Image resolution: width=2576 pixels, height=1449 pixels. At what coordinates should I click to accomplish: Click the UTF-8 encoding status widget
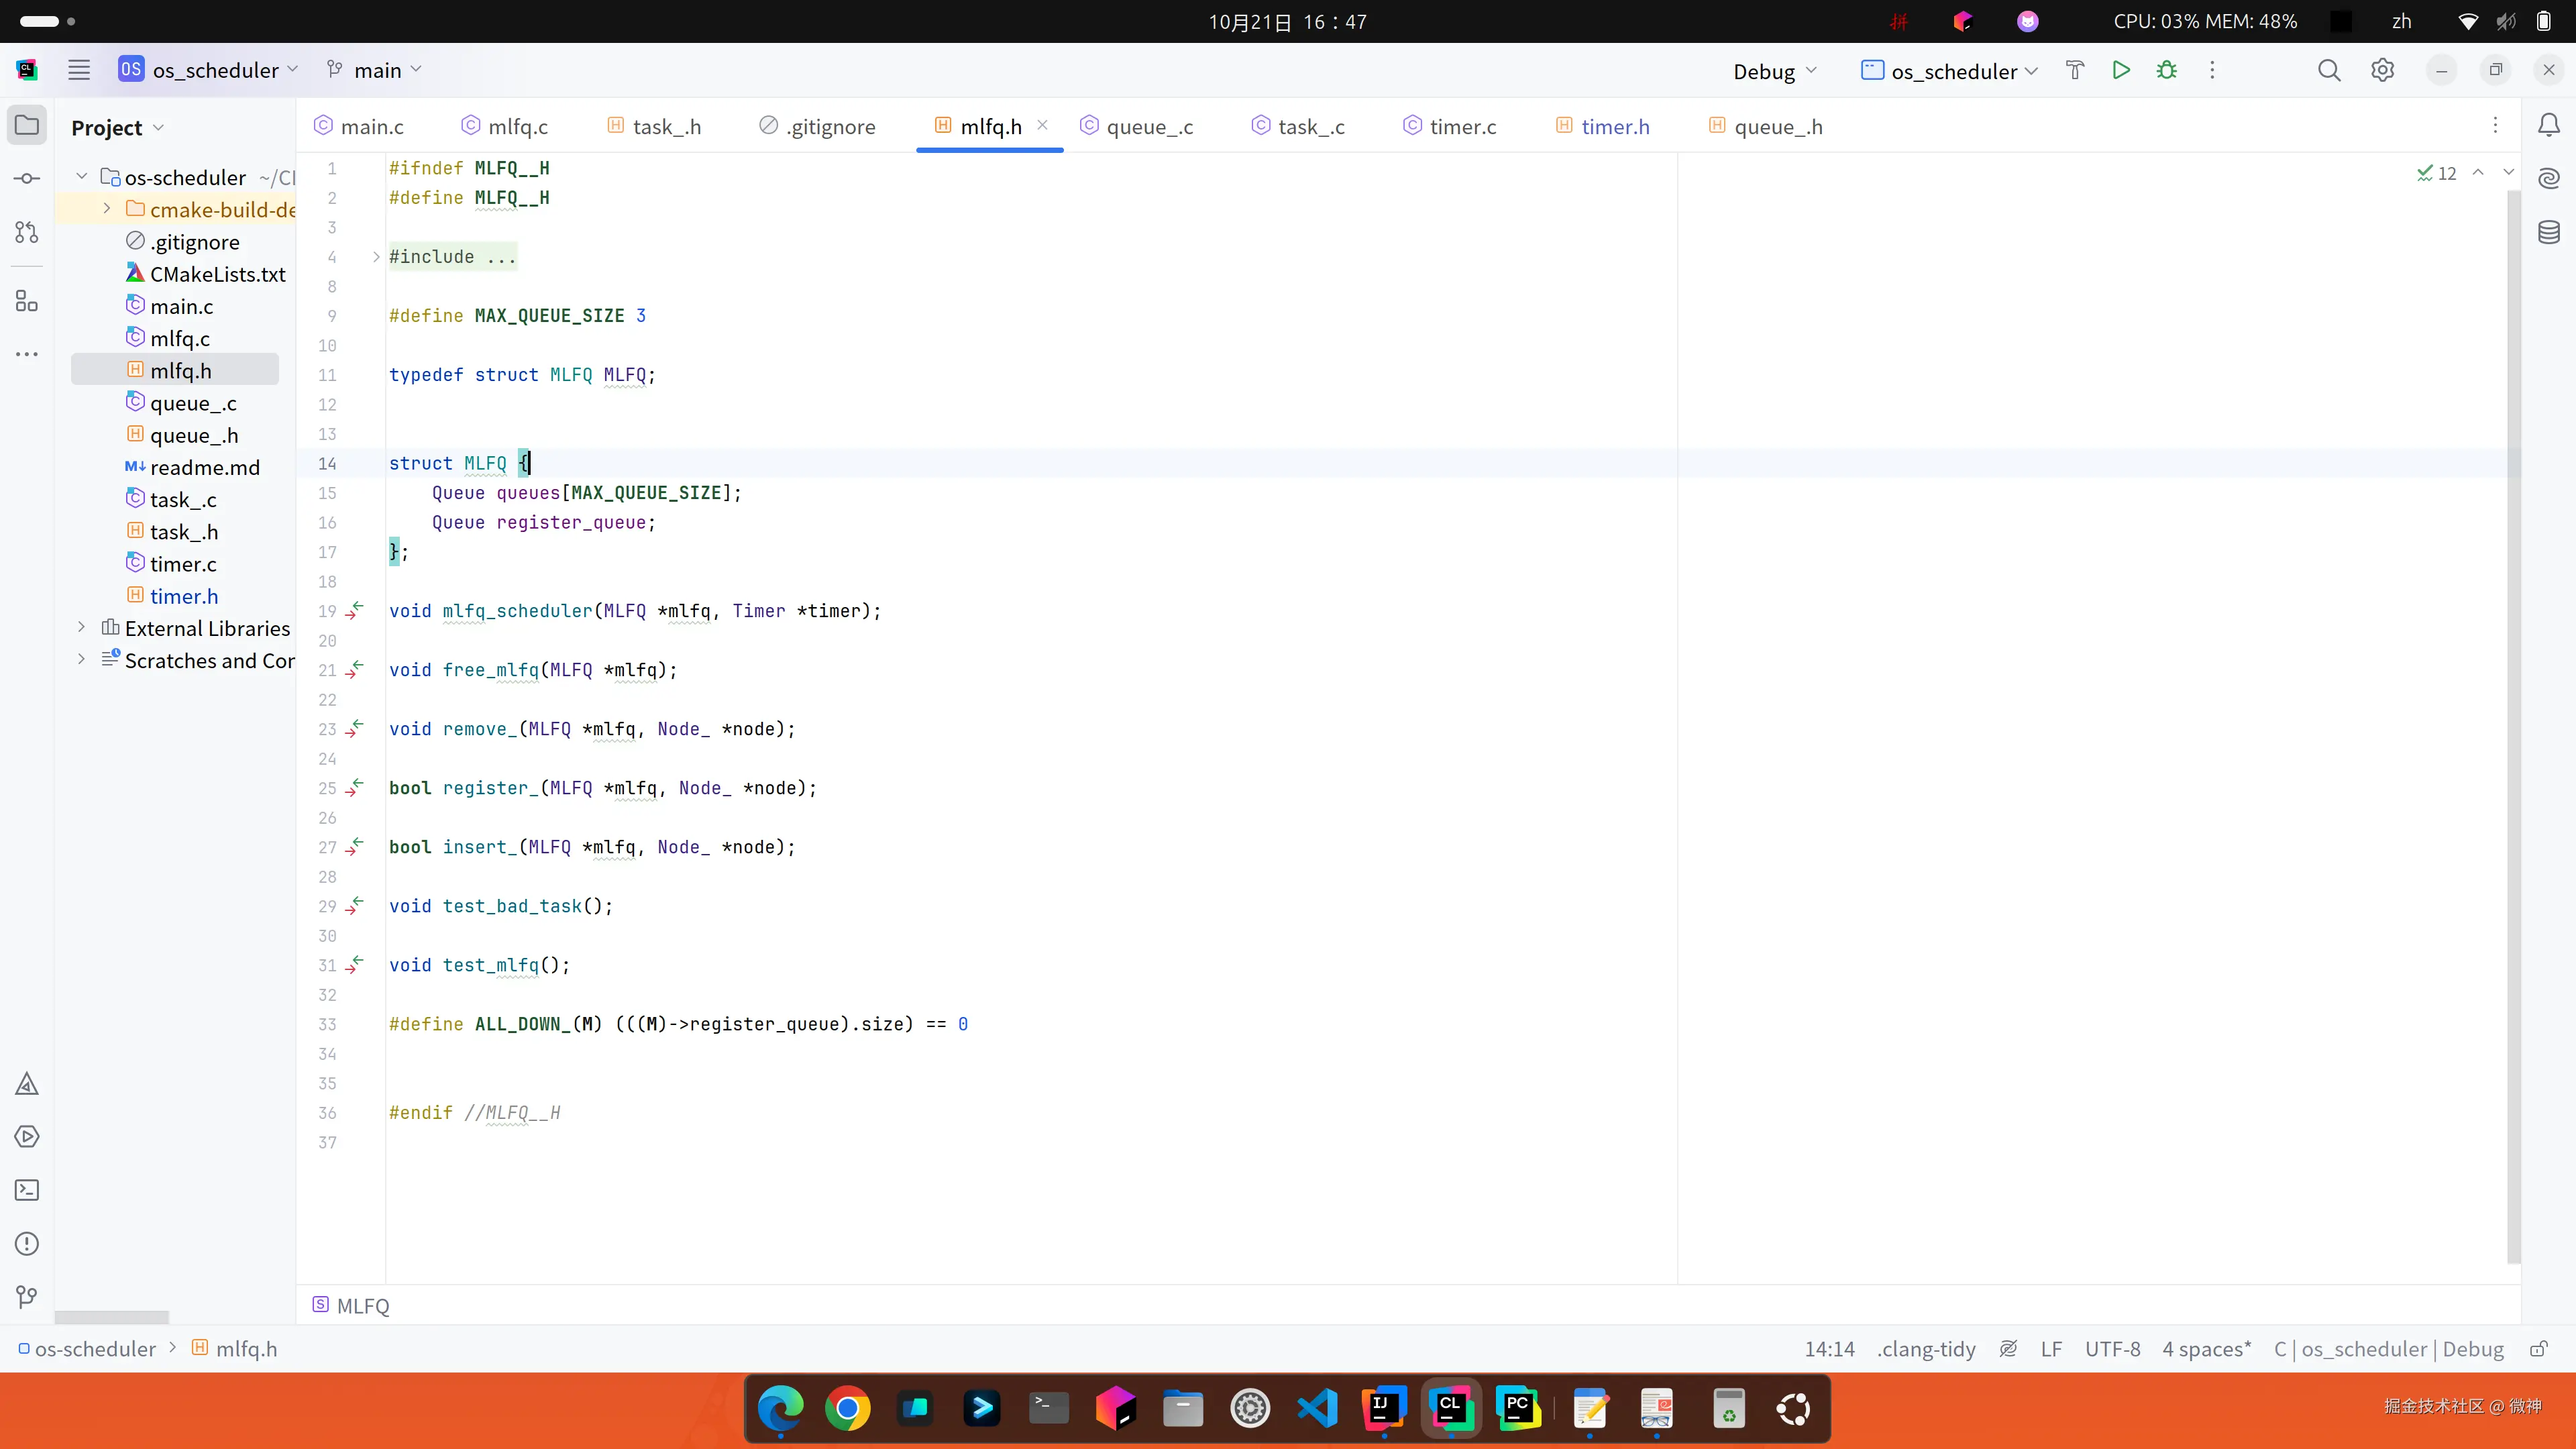2112,1349
